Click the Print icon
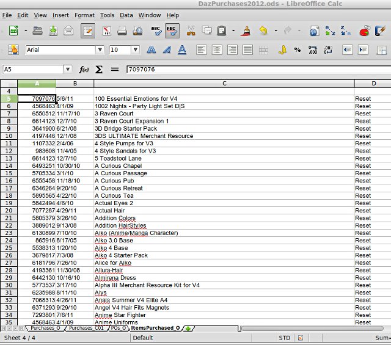The width and height of the screenshot is (391, 345). [122, 31]
